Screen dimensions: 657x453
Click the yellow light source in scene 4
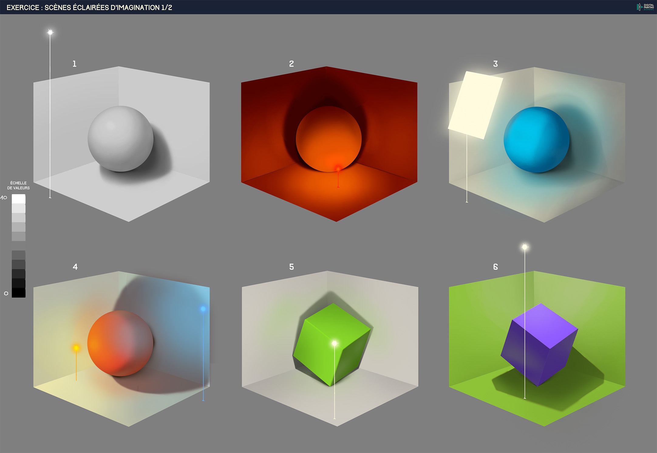(76, 348)
